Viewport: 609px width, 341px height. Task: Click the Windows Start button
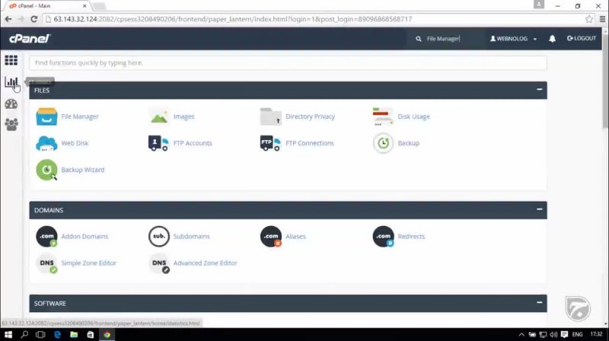point(8,334)
